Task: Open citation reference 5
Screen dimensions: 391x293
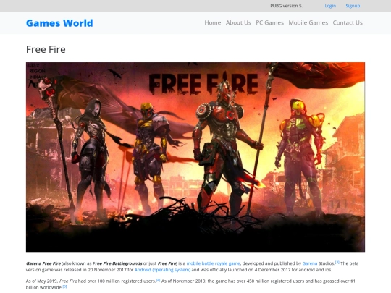Action: click(64, 286)
